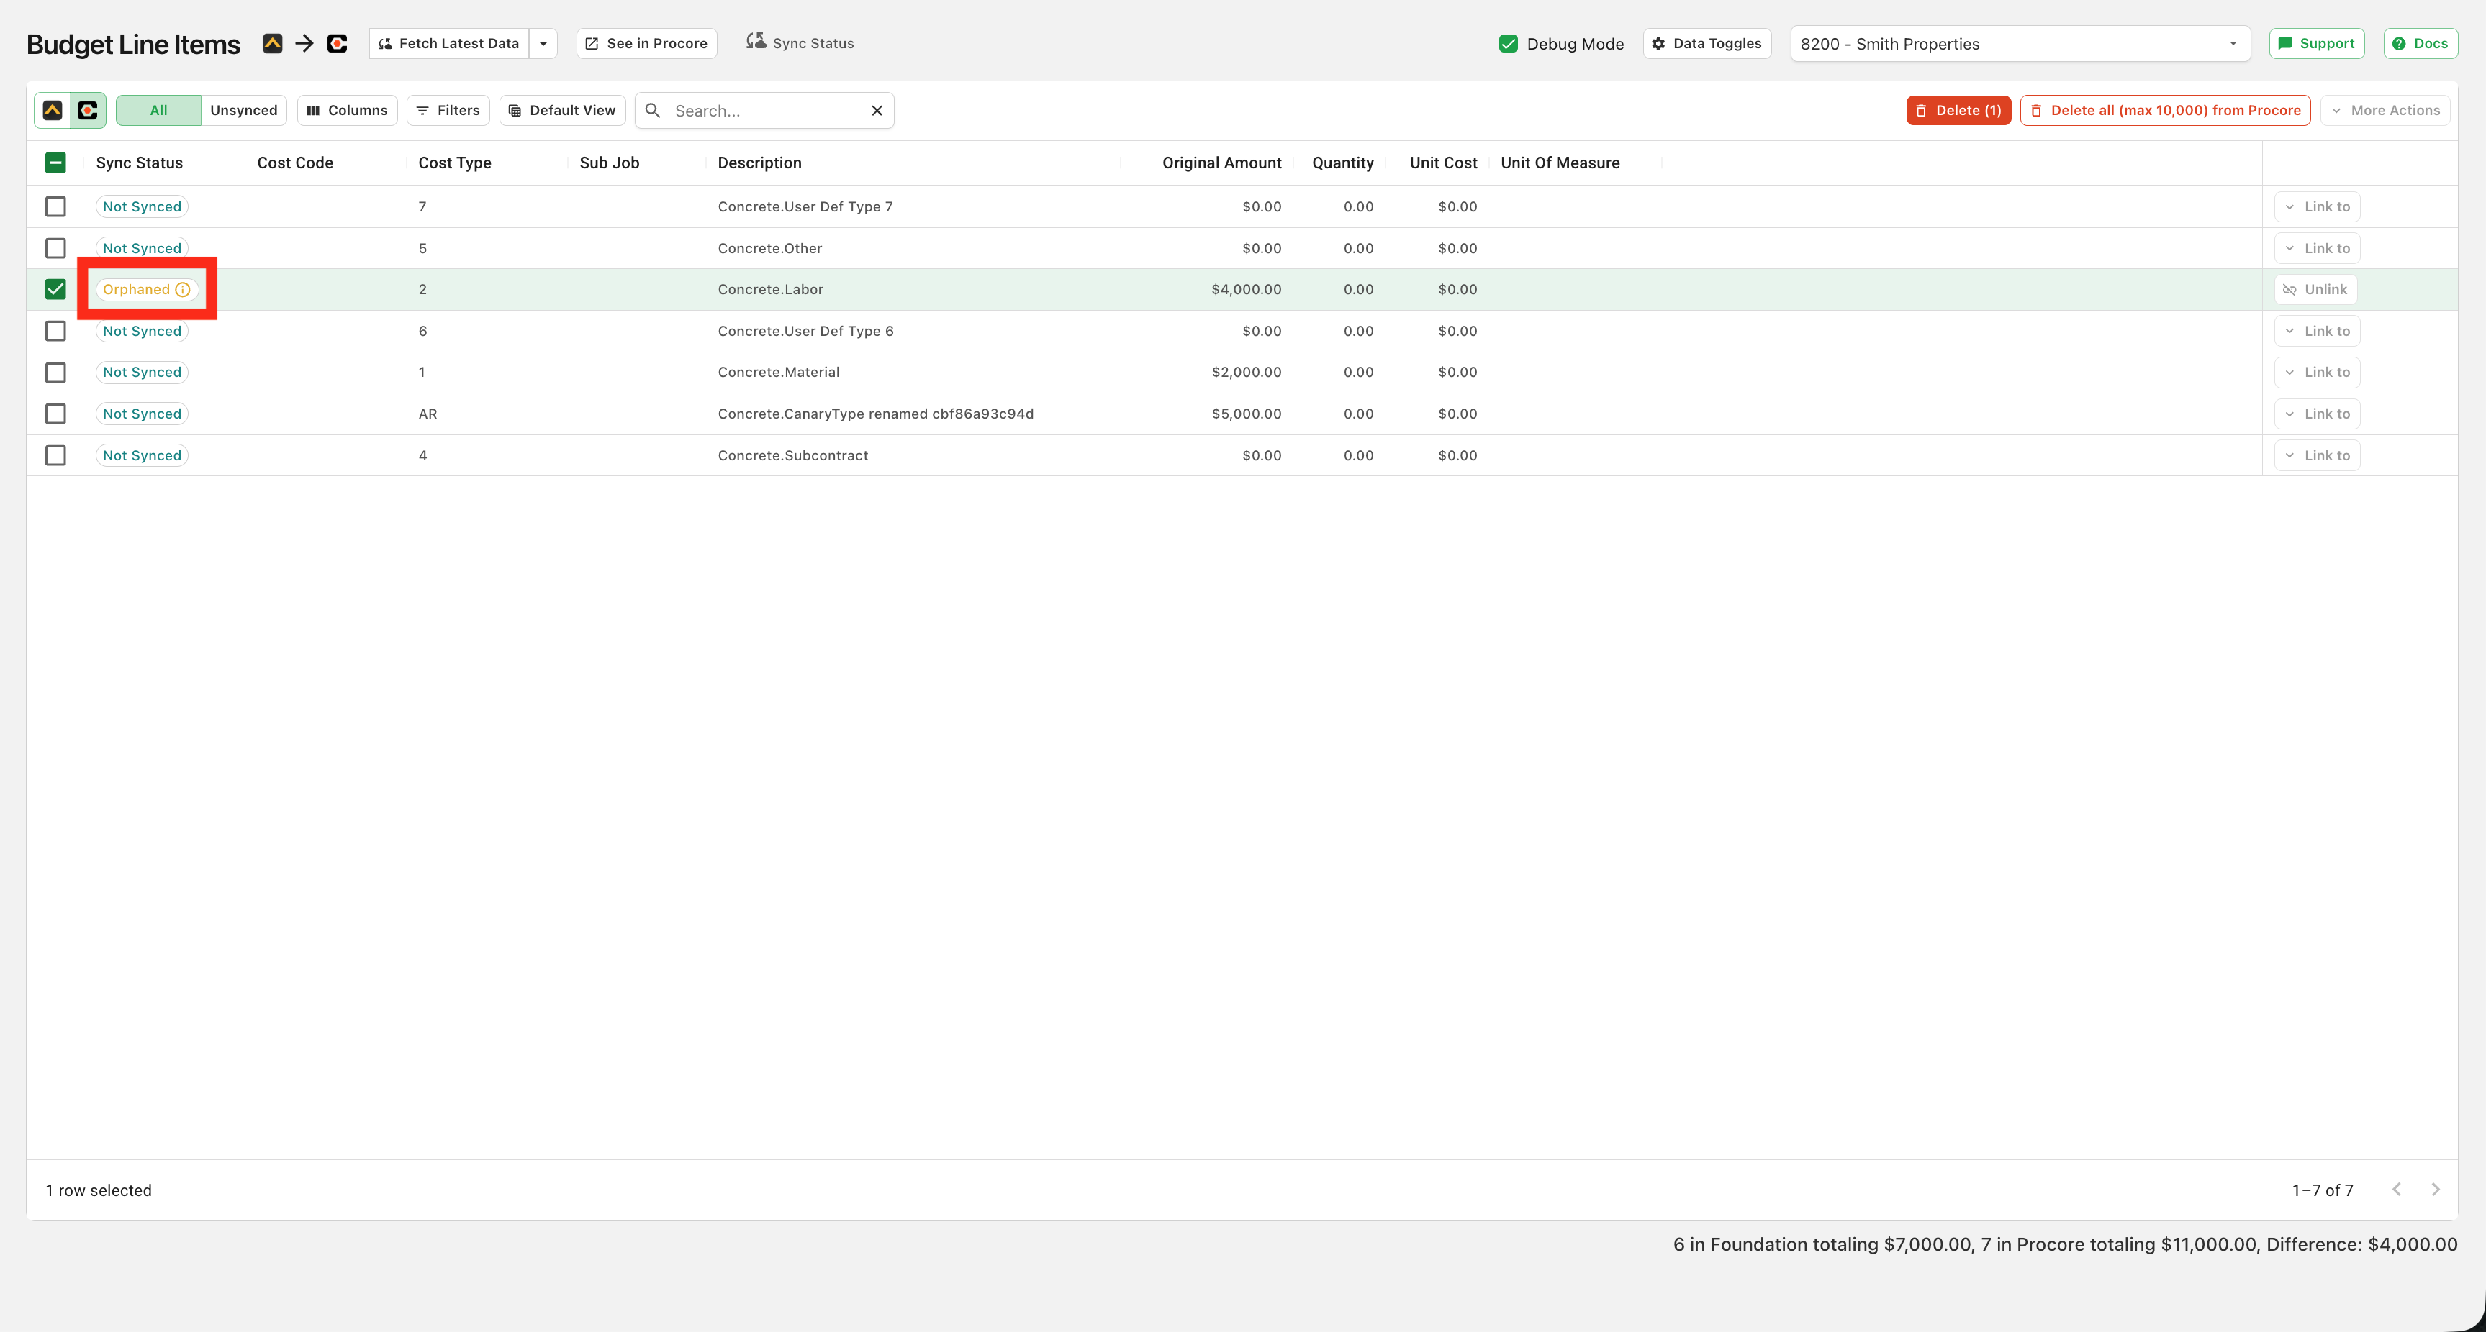Open Link to for Concrete.Other
2486x1332 pixels.
[x=2317, y=248]
